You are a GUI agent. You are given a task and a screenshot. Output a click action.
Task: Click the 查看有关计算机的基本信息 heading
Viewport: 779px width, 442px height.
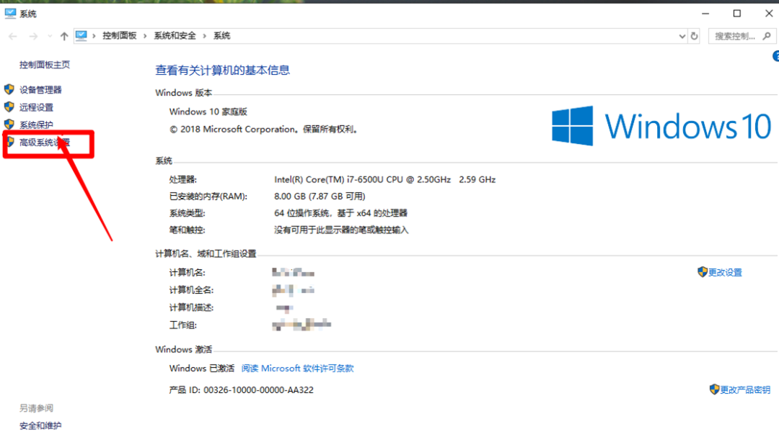click(223, 71)
